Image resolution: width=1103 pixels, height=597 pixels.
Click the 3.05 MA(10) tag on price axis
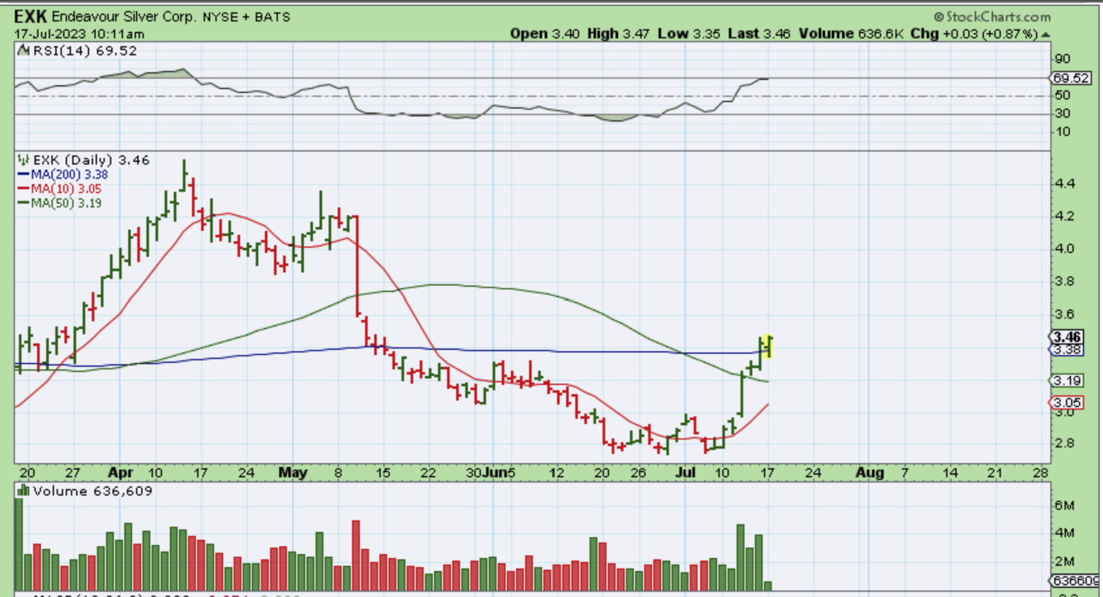click(1068, 403)
